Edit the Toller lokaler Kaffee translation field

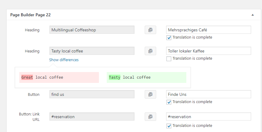tap(209, 51)
